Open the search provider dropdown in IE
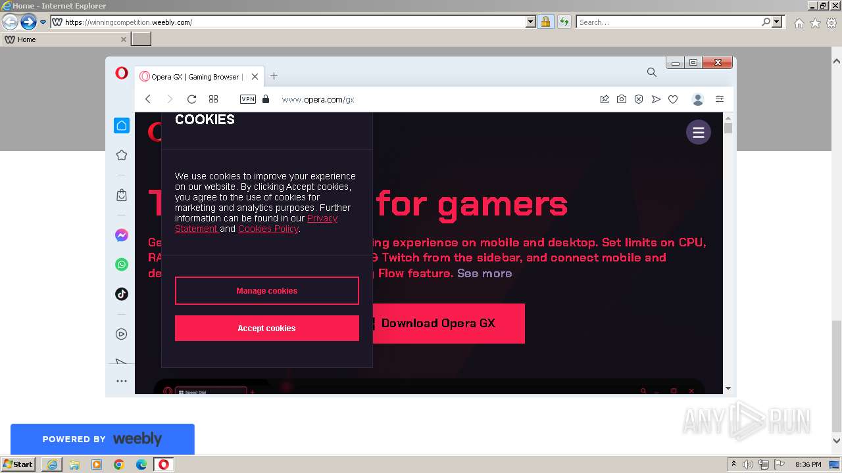 777,22
